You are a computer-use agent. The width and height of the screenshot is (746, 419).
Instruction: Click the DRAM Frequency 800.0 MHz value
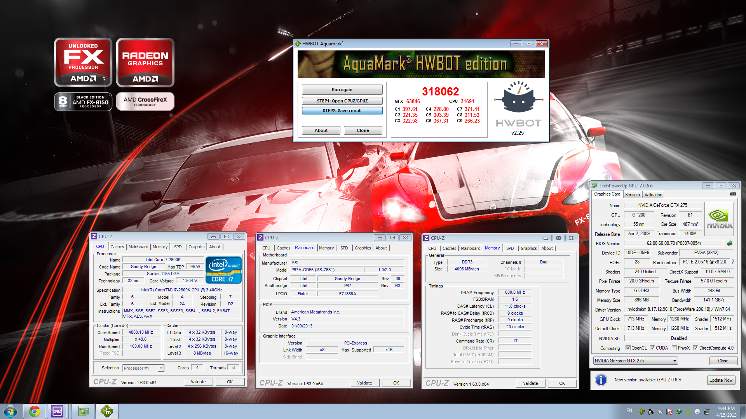click(x=515, y=293)
